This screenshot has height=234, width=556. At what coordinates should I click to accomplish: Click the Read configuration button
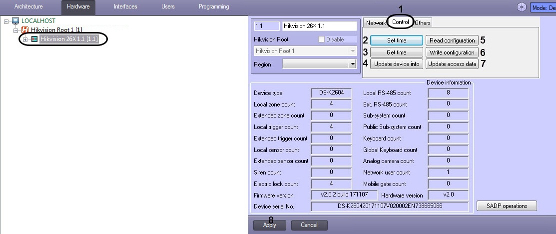point(452,40)
